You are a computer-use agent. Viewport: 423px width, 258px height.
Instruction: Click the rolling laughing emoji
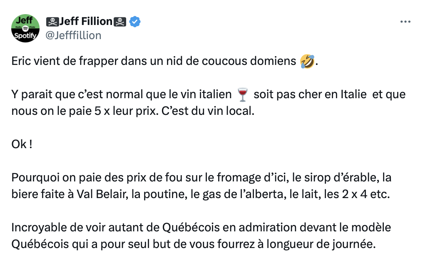coord(307,62)
